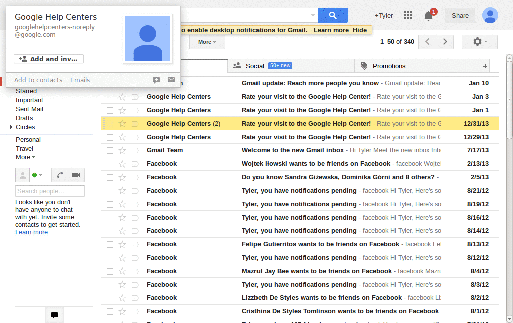This screenshot has width=513, height=323.
Task: Star the Google Help Centers Jan 3 email
Action: (122, 97)
